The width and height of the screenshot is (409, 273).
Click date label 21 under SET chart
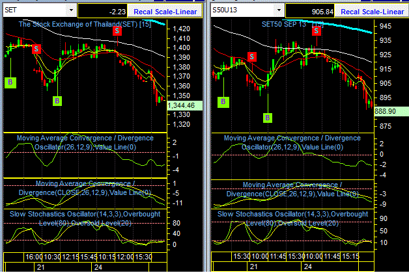pyautogui.click(x=40, y=267)
